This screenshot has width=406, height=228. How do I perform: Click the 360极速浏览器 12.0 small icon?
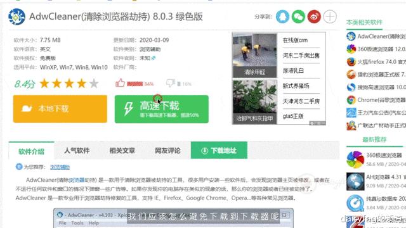pos(351,49)
